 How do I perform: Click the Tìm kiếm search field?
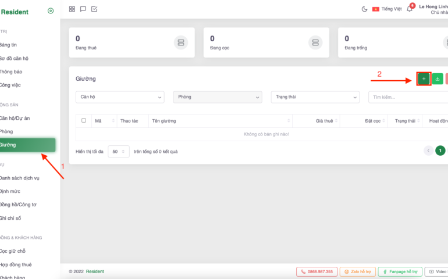(407, 97)
